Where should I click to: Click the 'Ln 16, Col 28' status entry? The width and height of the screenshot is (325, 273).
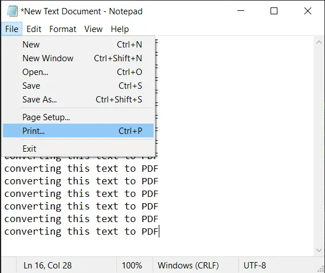pyautogui.click(x=48, y=266)
